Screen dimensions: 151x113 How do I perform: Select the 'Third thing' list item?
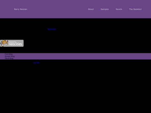tap(9, 58)
